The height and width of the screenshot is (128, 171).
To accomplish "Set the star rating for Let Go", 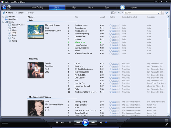I will coord(115,64).
